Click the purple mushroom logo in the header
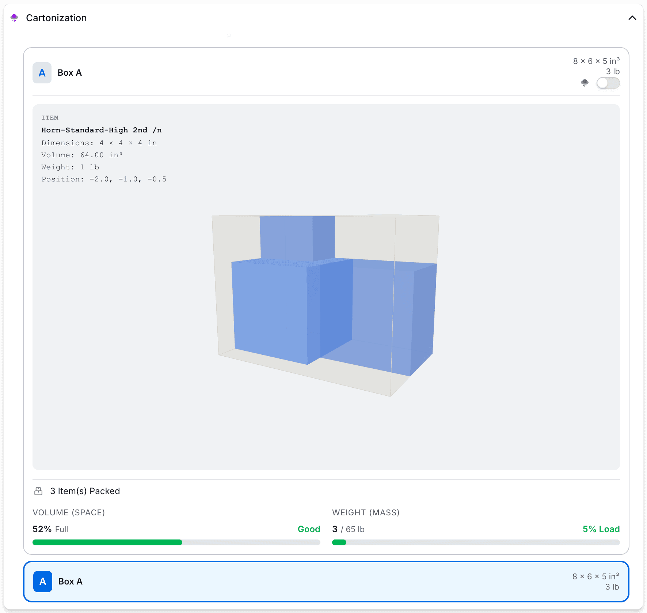This screenshot has width=647, height=613. [x=14, y=18]
